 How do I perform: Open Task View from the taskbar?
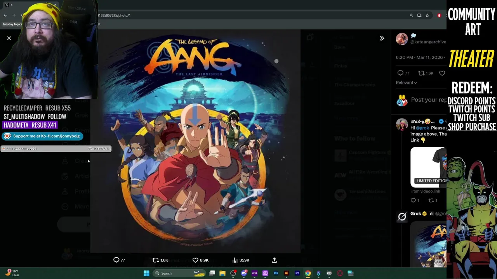tap(212, 273)
